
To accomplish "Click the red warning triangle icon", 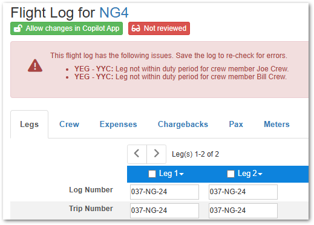I will coord(35,66).
